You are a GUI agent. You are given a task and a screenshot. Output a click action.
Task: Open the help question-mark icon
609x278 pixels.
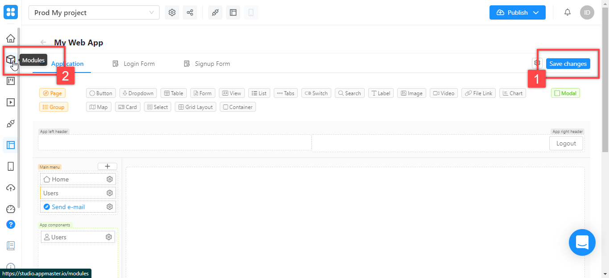11,224
